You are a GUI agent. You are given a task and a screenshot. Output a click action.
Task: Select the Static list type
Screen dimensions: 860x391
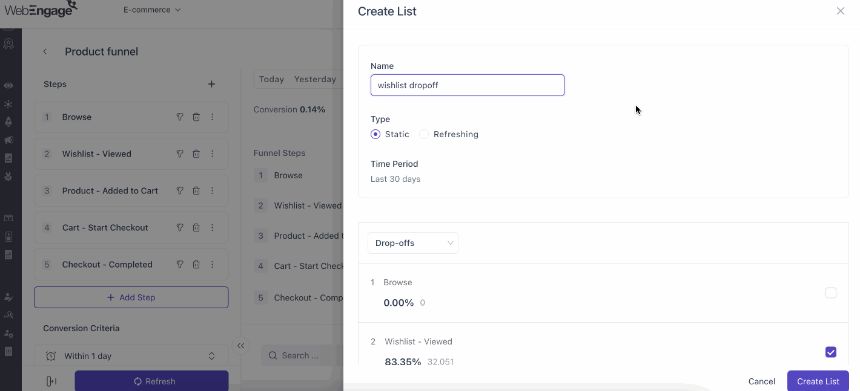375,134
